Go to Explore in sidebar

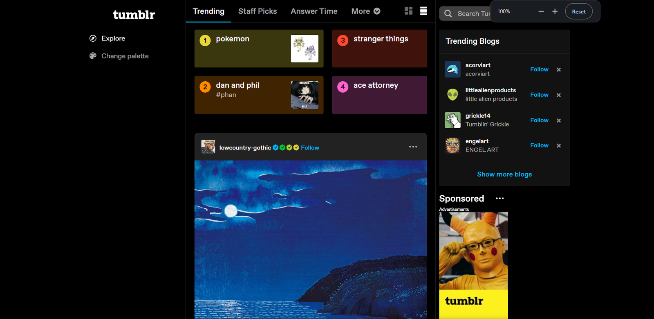(x=113, y=38)
